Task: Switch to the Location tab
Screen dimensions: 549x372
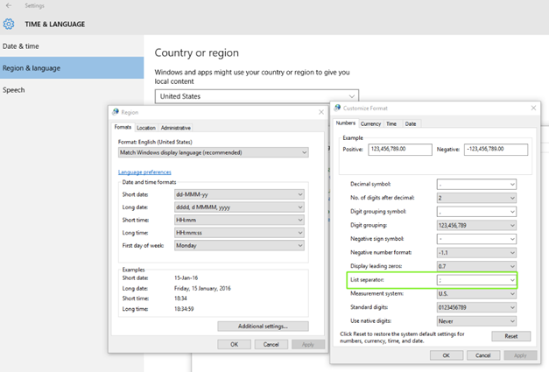Action: pyautogui.click(x=146, y=128)
